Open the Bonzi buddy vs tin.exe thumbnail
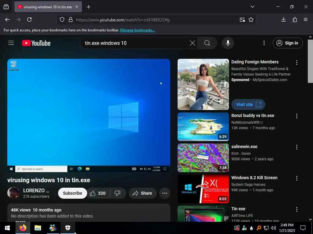The width and height of the screenshot is (313, 234). pyautogui.click(x=203, y=126)
